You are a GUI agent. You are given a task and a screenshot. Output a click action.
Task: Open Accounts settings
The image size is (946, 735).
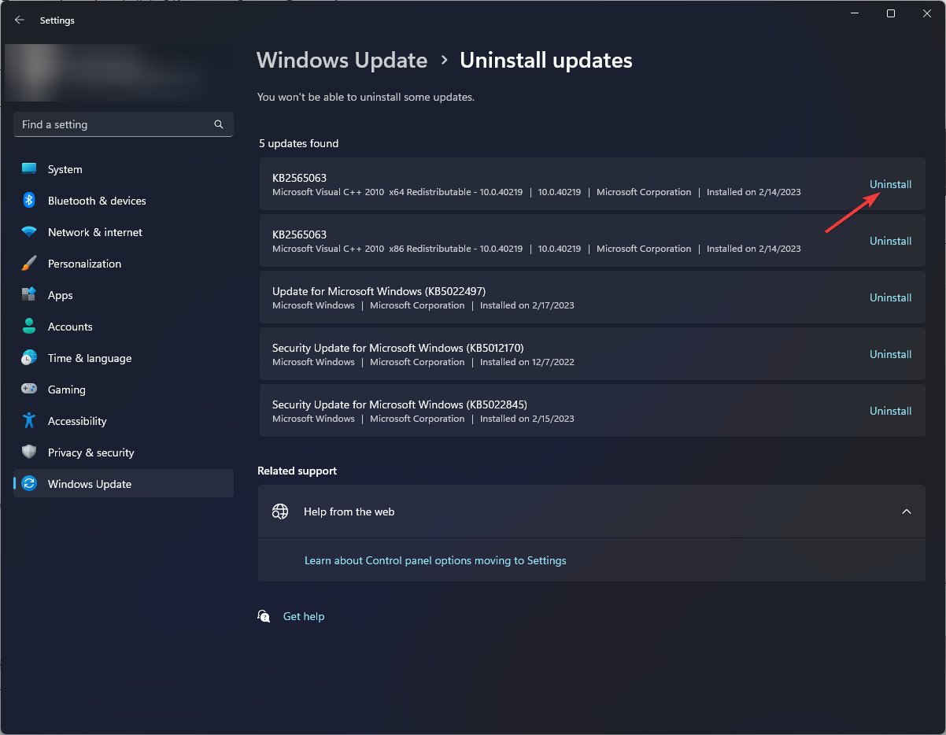point(124,327)
